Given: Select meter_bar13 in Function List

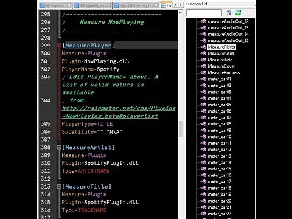Looking at the screenshot, I should tap(219, 156).
